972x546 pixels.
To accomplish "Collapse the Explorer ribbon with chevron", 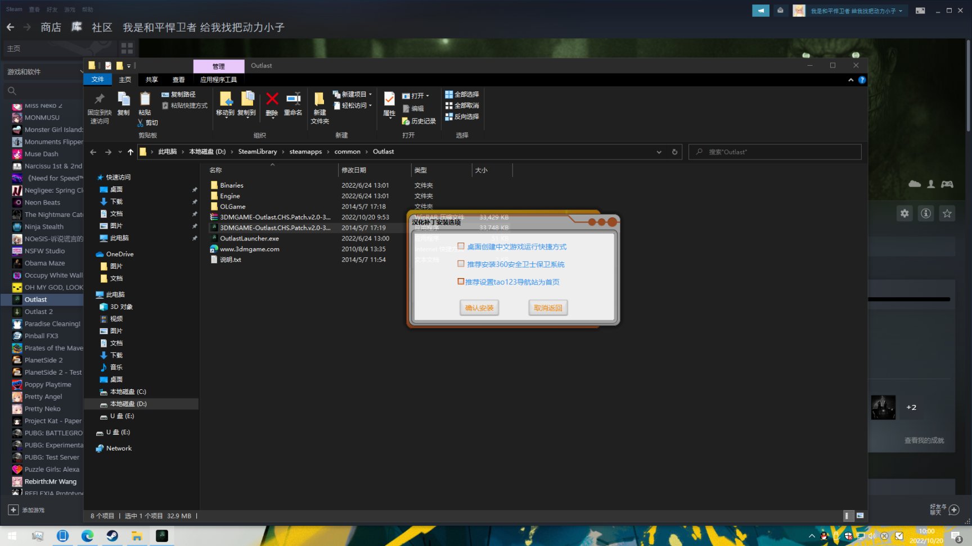I will click(x=850, y=80).
